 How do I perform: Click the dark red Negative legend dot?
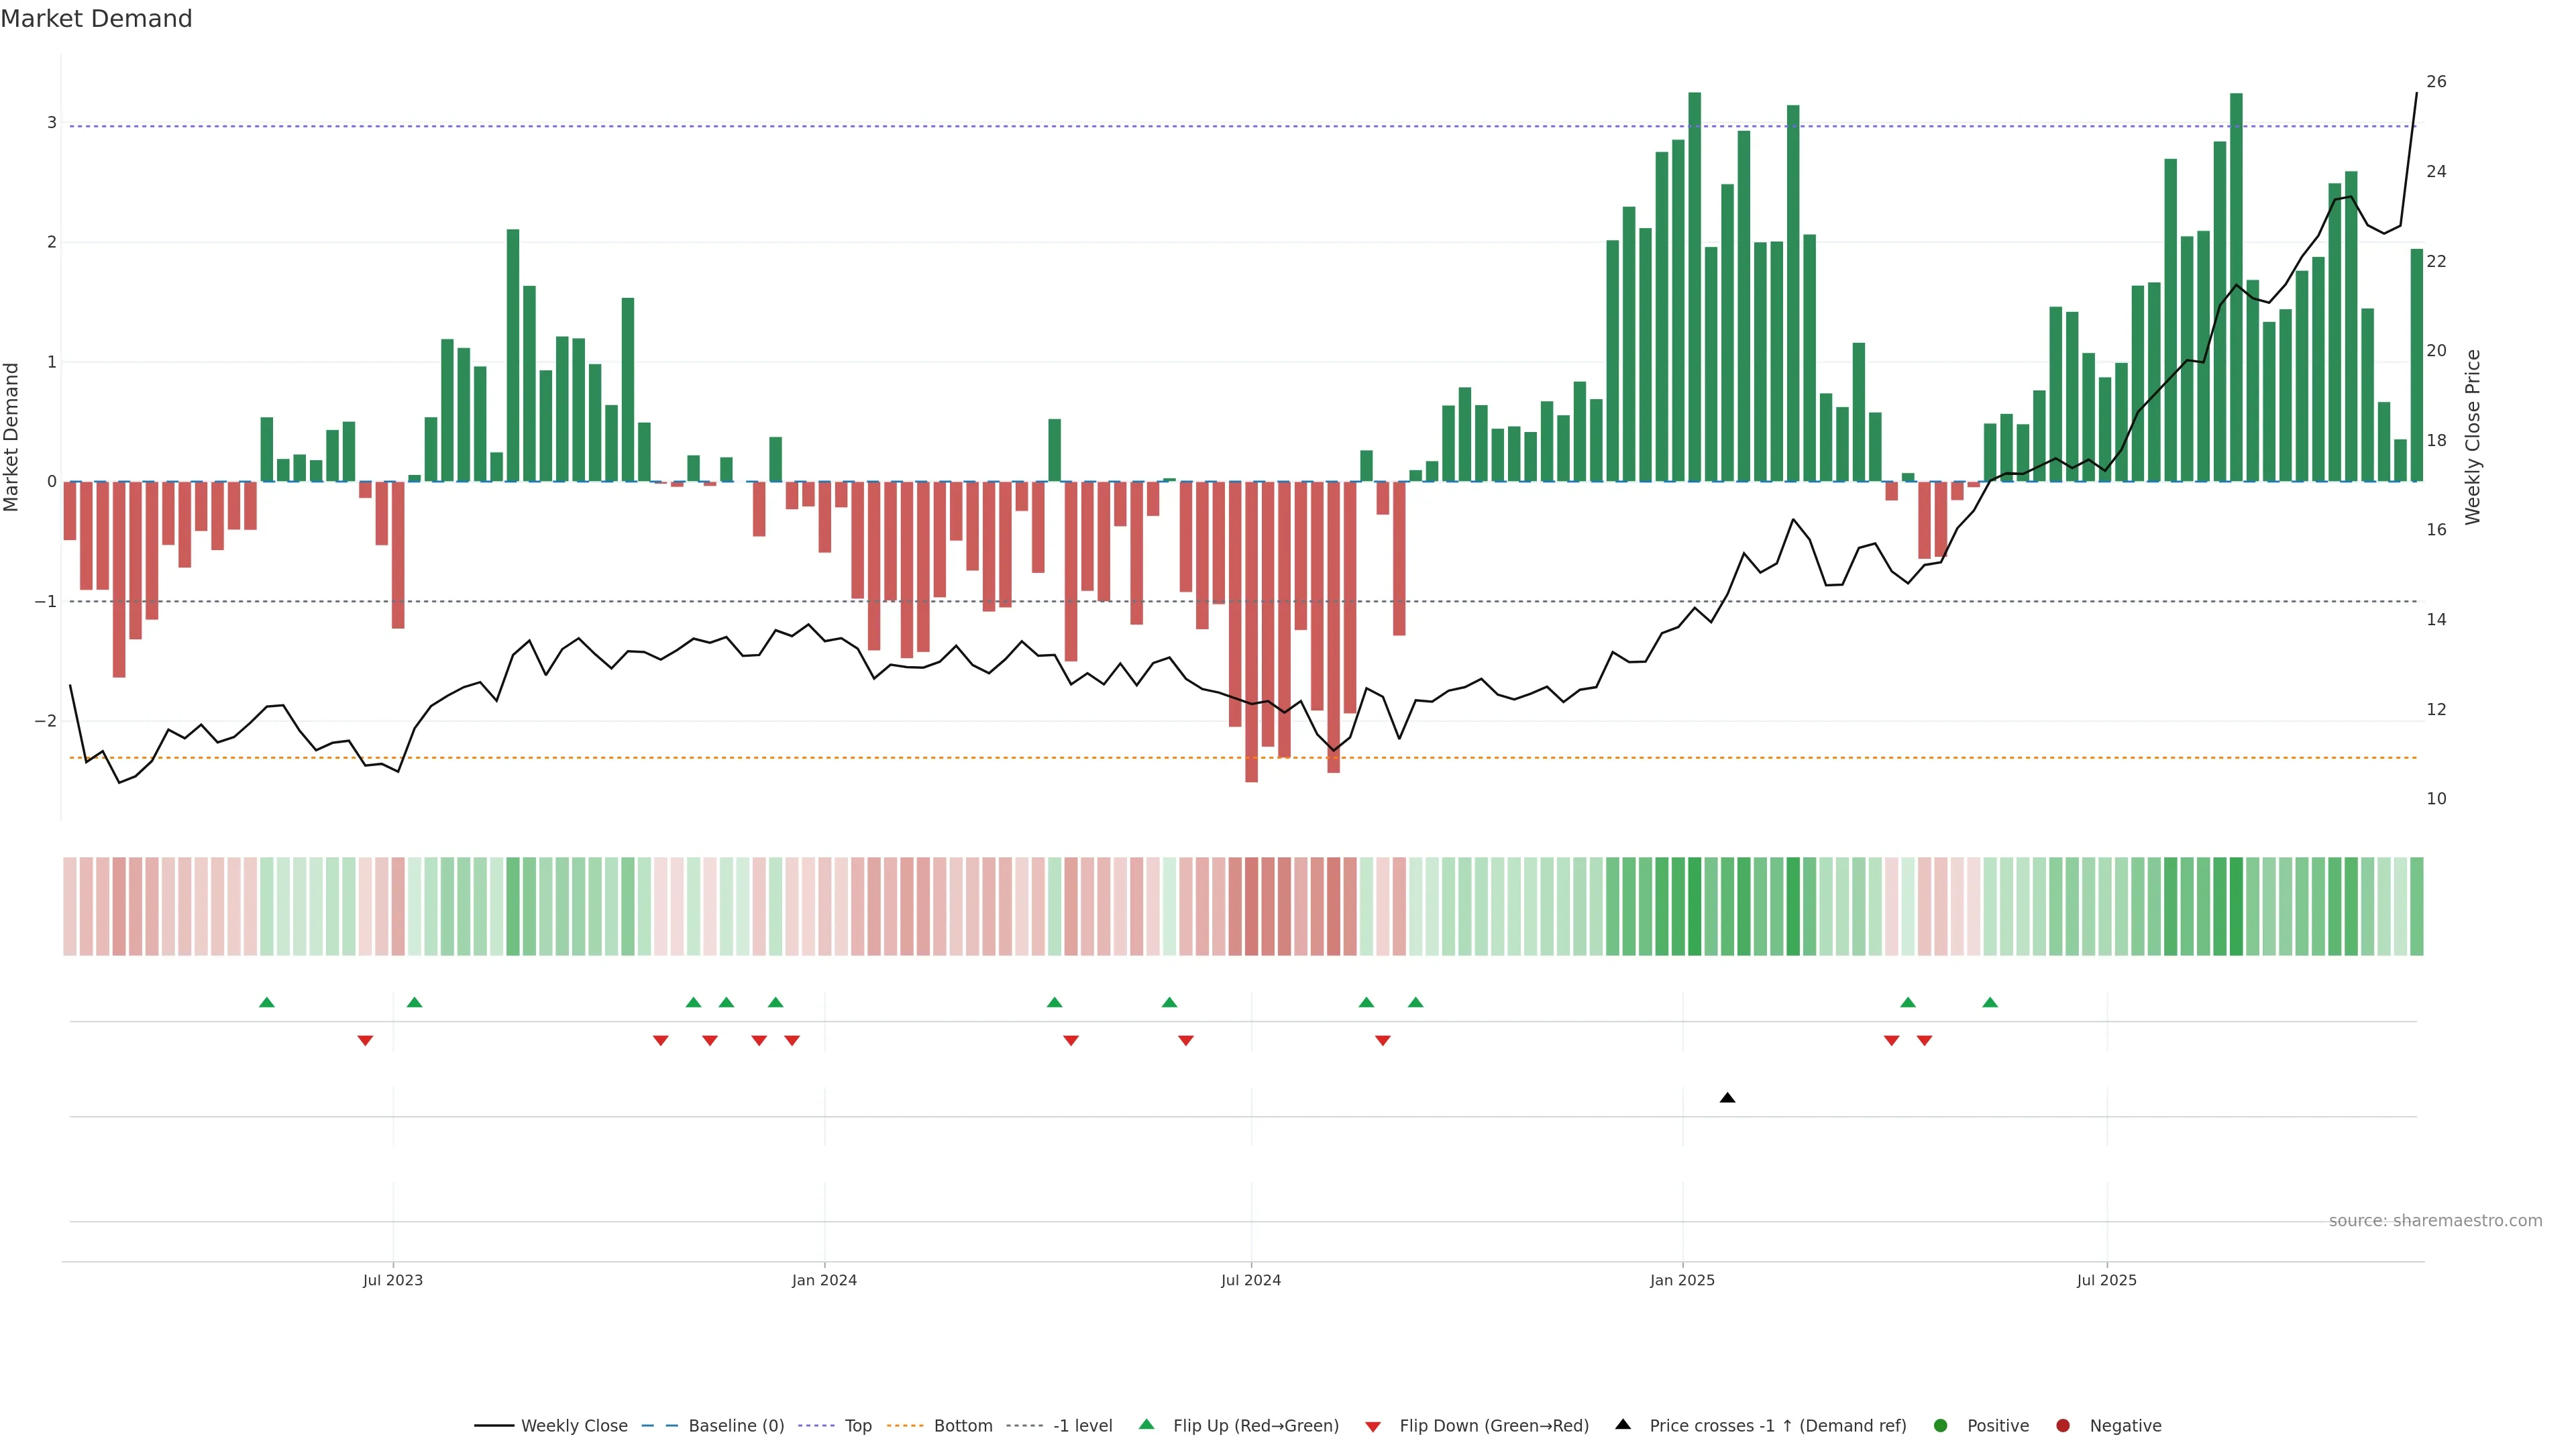pos(2063,1425)
